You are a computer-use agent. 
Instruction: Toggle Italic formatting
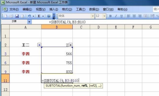116,16
